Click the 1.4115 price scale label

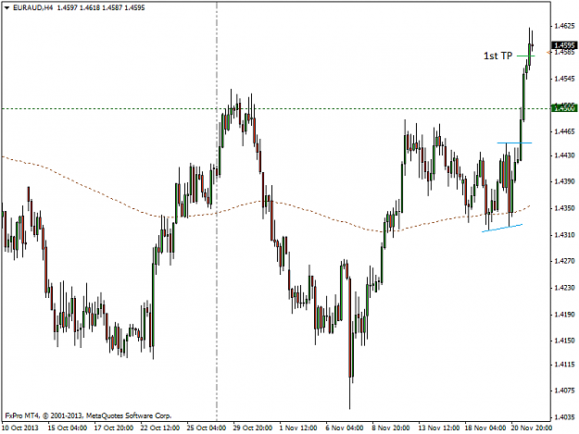564,365
